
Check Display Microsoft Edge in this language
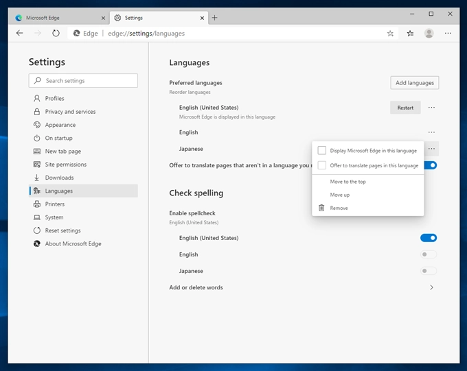321,151
